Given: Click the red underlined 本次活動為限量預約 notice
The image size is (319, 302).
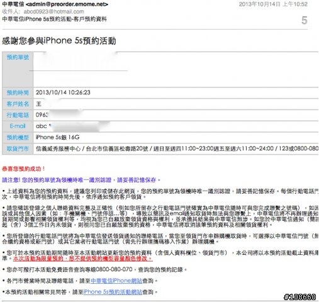Looking at the screenshot, I should [x=83, y=259].
